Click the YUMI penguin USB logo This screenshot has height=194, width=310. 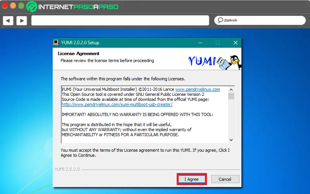[215, 62]
